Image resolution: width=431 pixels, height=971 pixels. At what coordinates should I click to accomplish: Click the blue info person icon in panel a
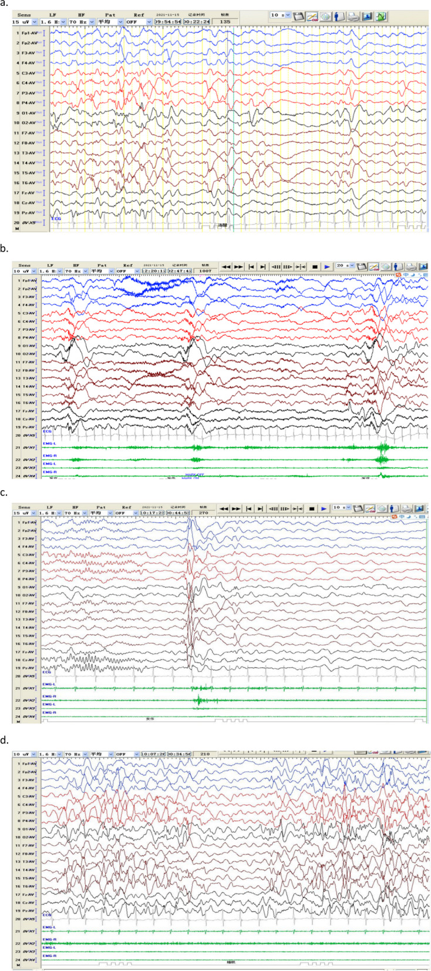(338, 16)
